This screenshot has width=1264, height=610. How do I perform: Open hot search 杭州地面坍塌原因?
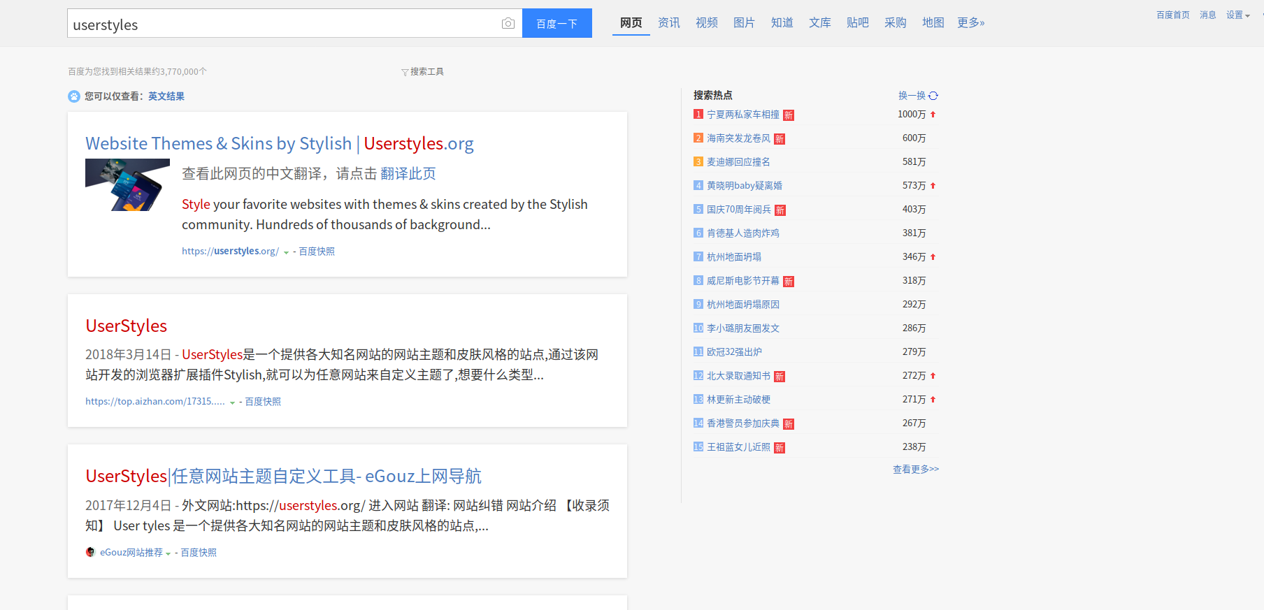743,305
